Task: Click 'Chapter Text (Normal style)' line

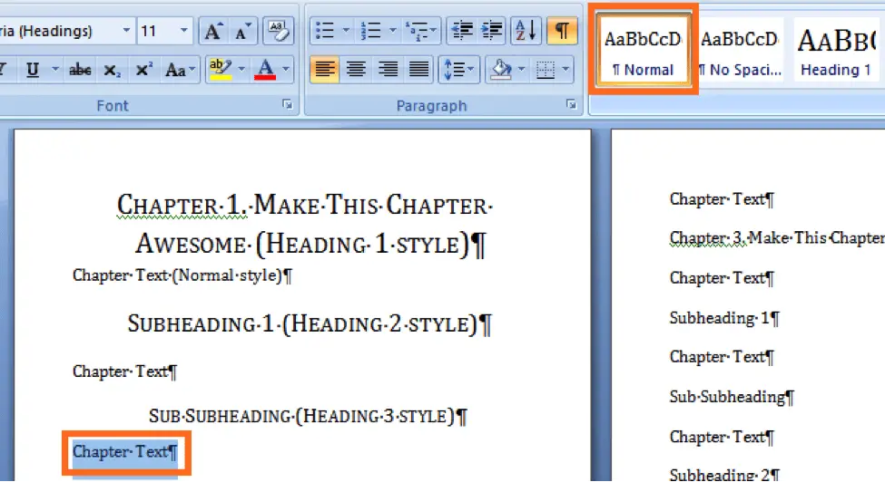Action: point(182,275)
